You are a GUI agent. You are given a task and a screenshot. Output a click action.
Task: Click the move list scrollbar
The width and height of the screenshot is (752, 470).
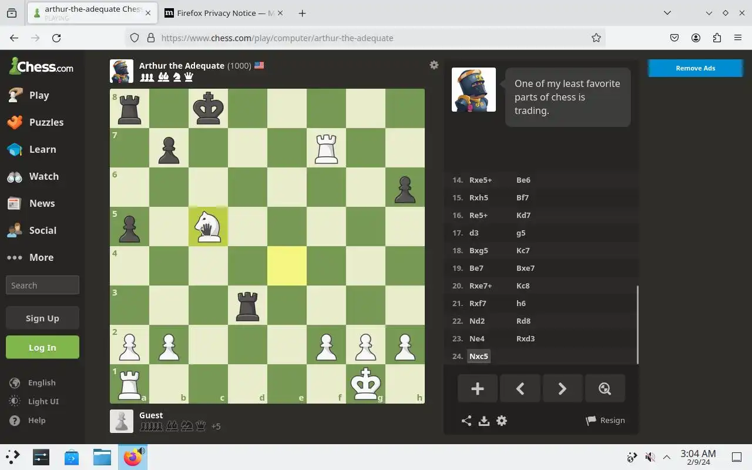(x=637, y=324)
